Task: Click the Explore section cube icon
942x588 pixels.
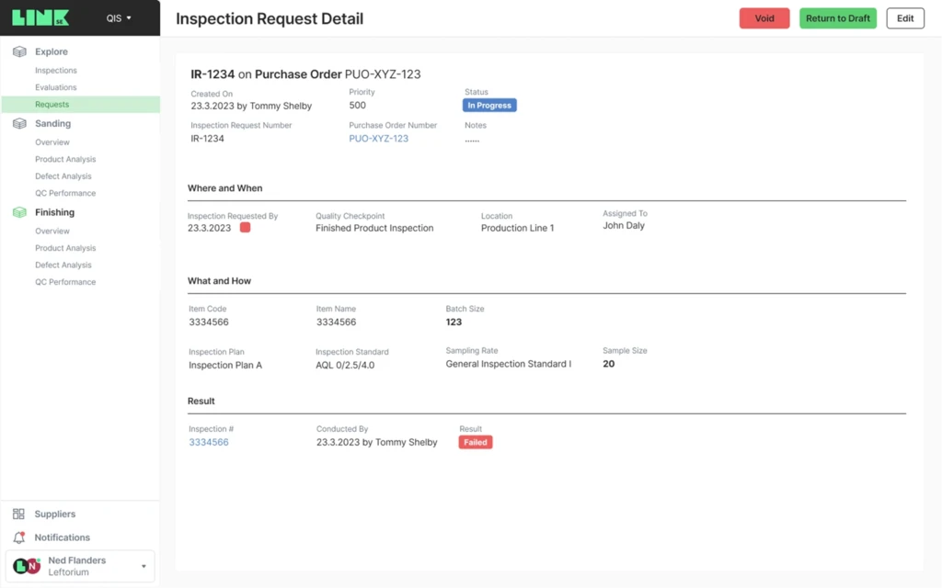Action: [19, 52]
